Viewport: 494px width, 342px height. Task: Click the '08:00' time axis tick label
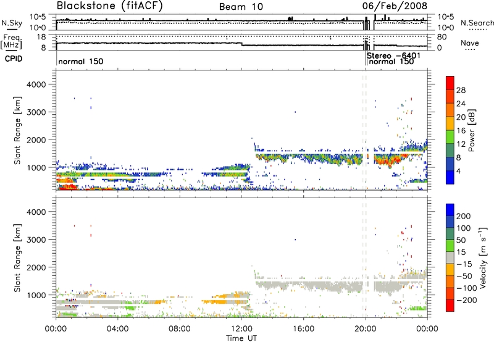pyautogui.click(x=180, y=329)
